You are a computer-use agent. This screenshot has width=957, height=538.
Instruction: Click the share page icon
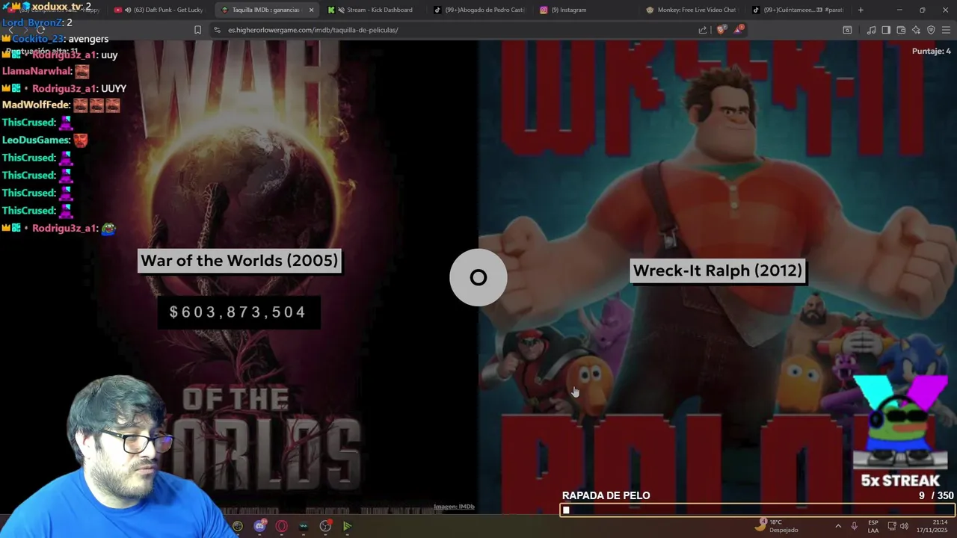(703, 30)
